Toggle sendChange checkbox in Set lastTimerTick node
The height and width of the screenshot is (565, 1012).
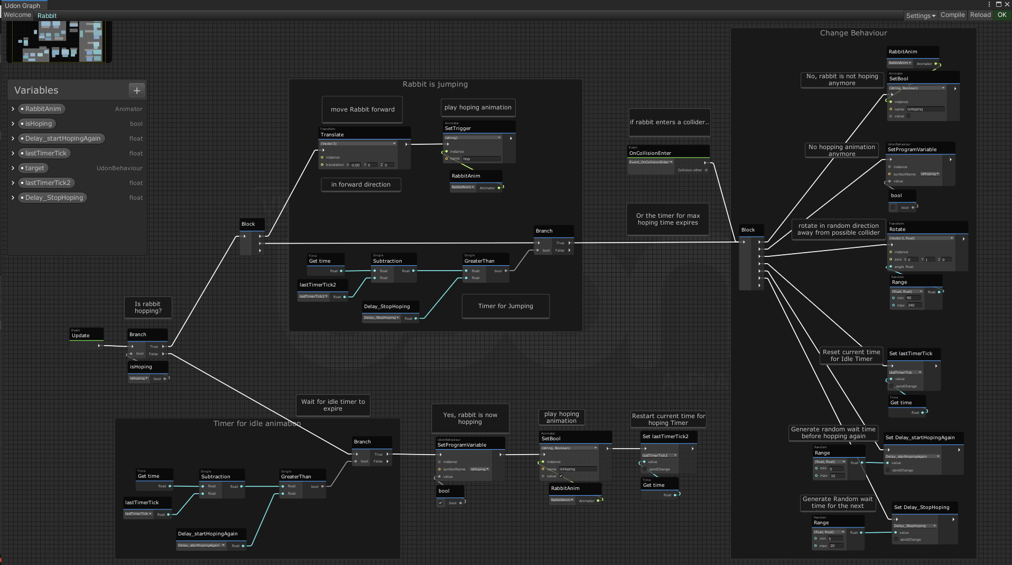(x=892, y=386)
